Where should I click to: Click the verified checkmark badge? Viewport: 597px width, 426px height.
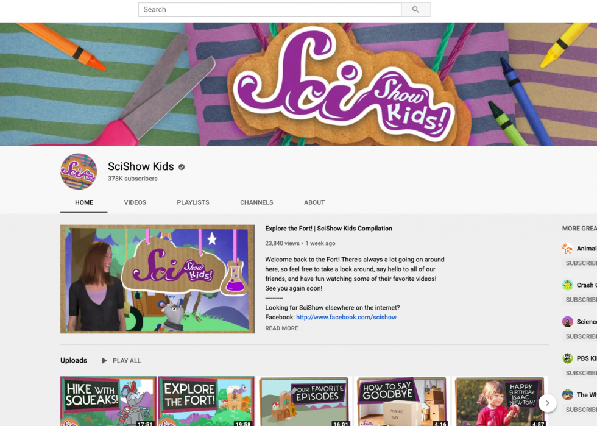[182, 167]
